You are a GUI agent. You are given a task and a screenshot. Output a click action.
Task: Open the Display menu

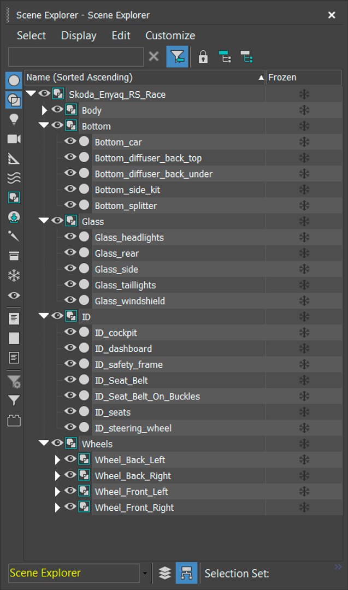[79, 36]
